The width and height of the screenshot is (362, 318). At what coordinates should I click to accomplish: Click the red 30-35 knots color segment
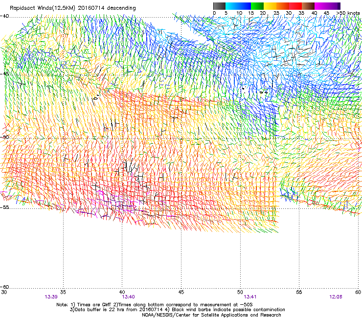[295, 6]
